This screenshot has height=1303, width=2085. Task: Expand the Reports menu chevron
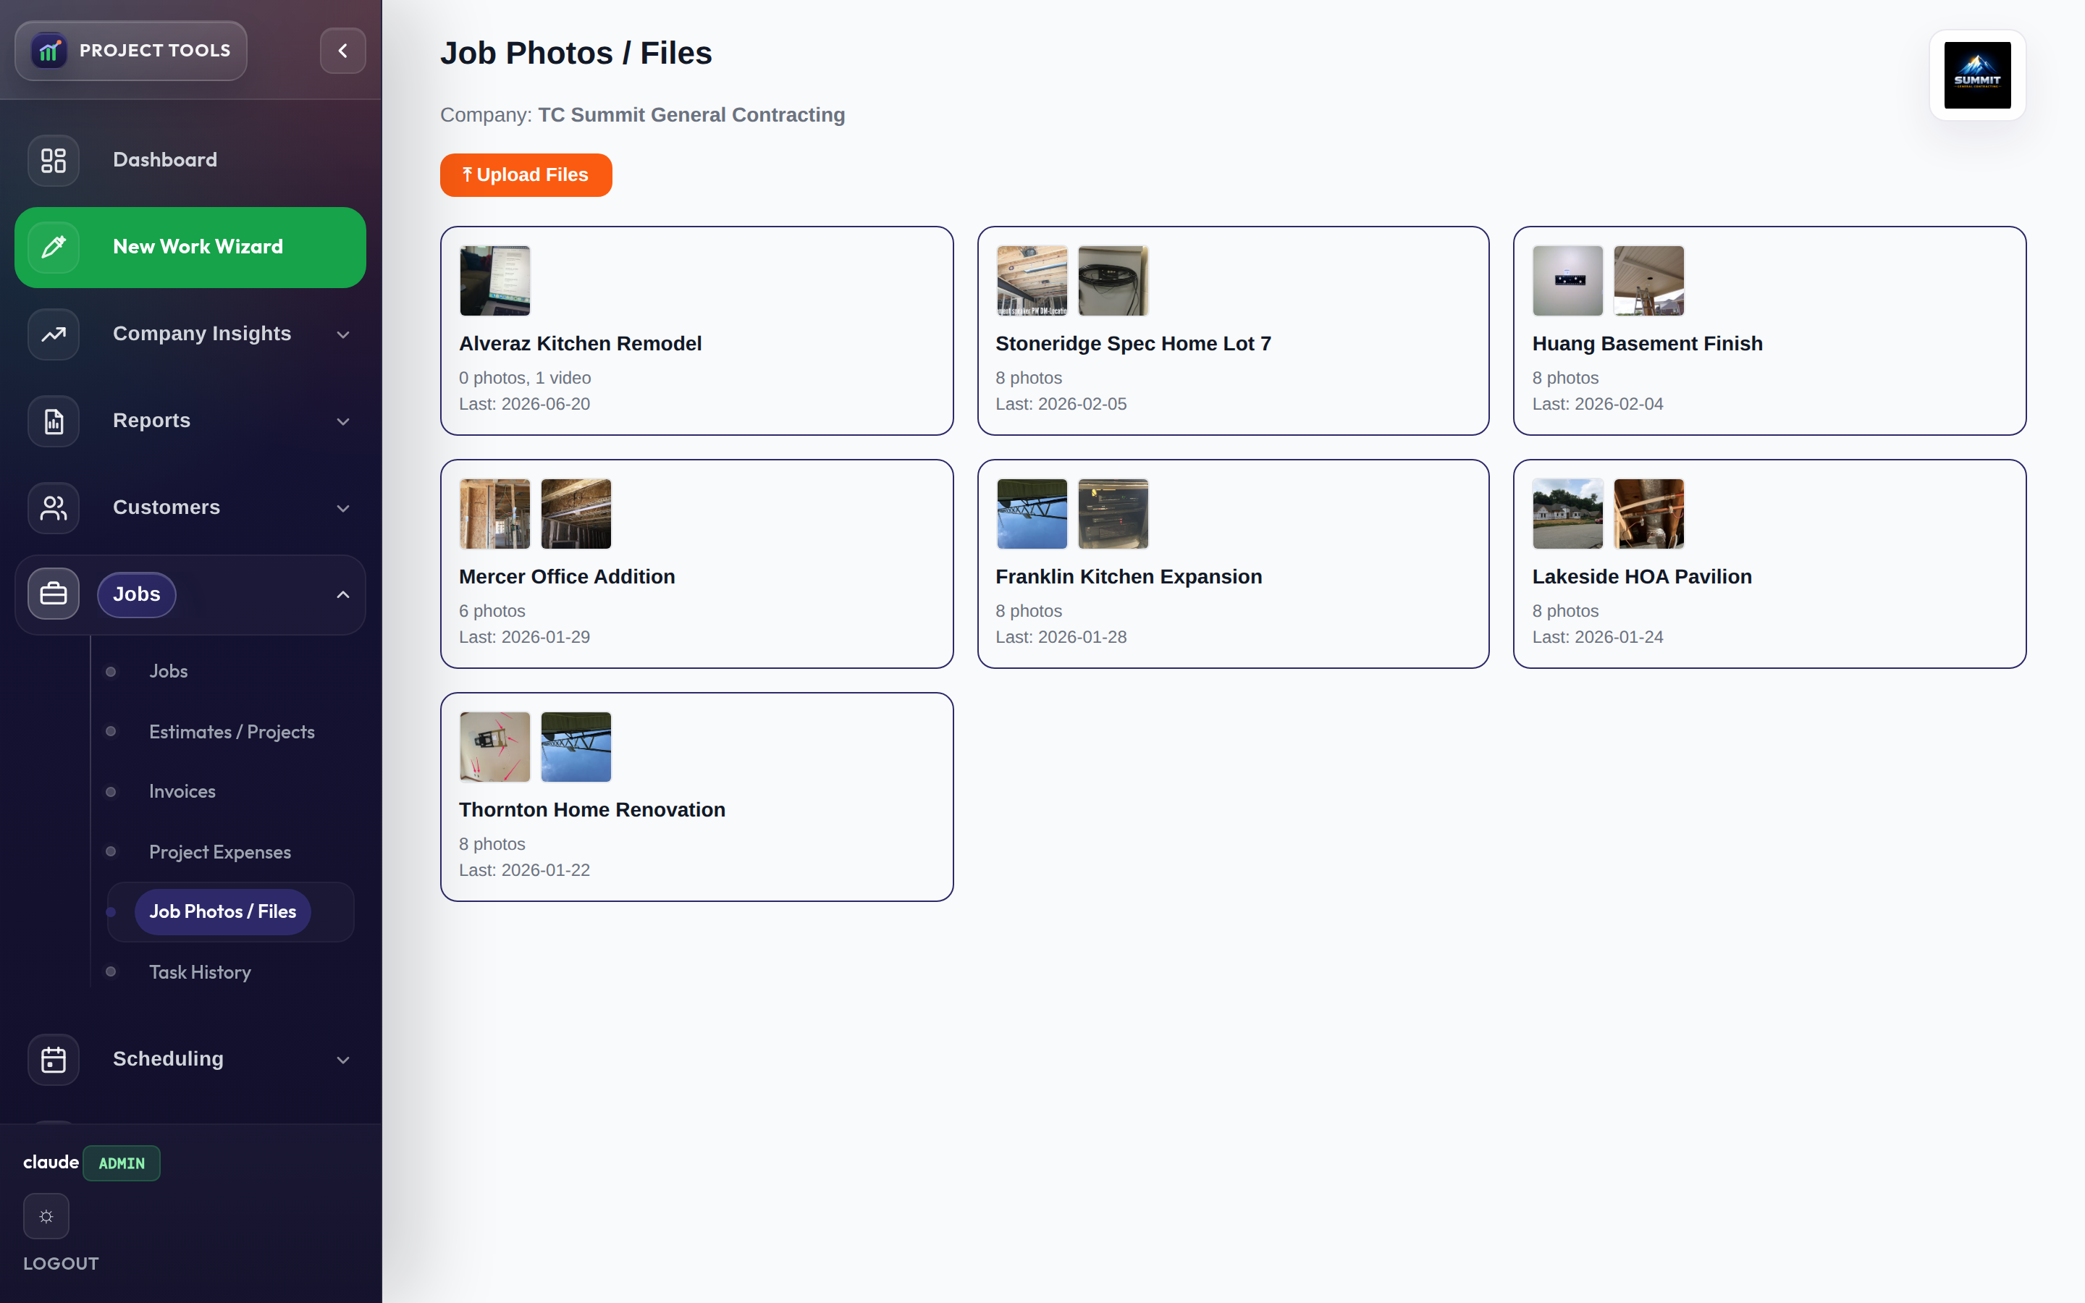[343, 421]
